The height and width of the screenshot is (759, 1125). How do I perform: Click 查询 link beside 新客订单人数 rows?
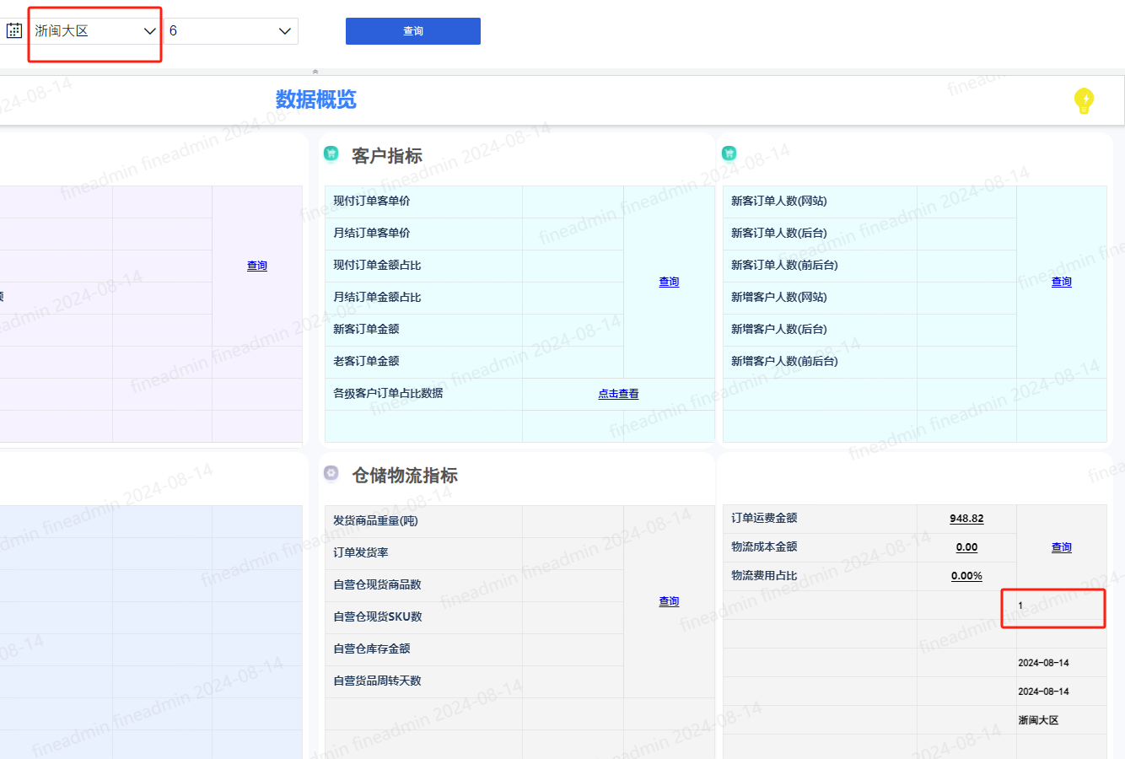coord(1062,282)
